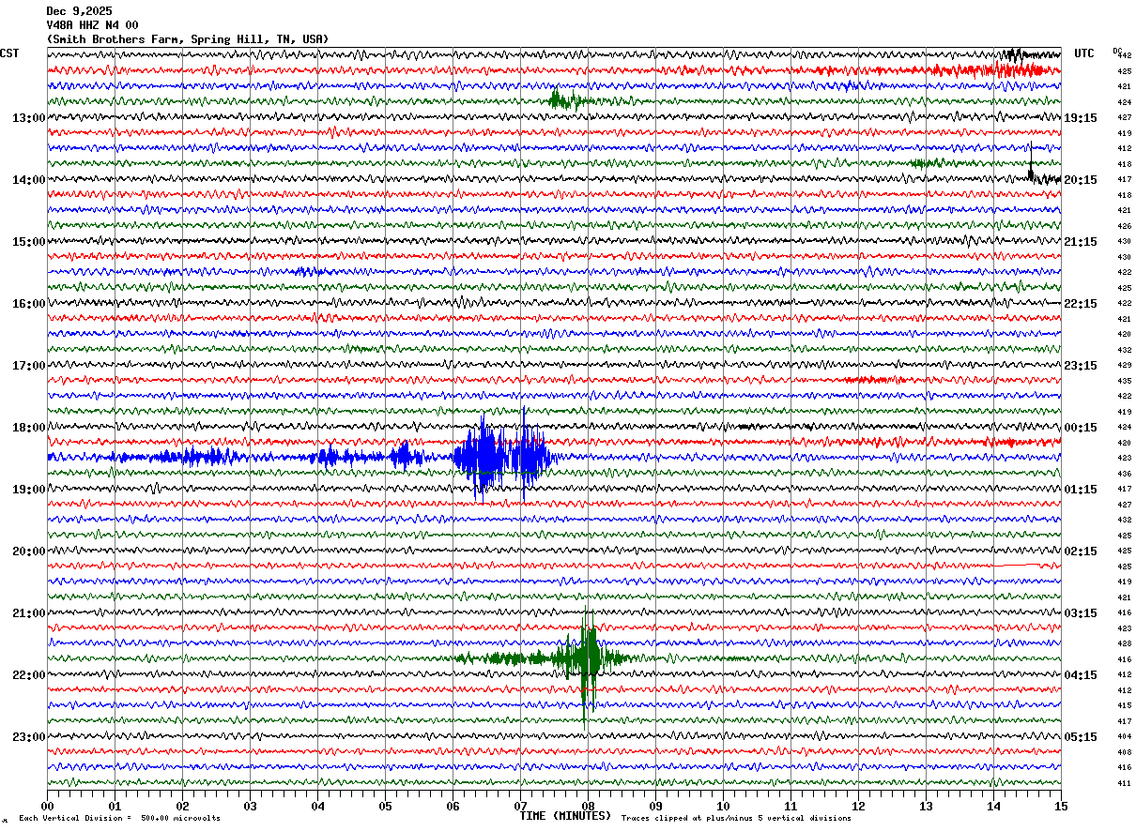This screenshot has width=1136, height=831.
Task: Click the DC offset value '429'
Action: click(x=1124, y=365)
